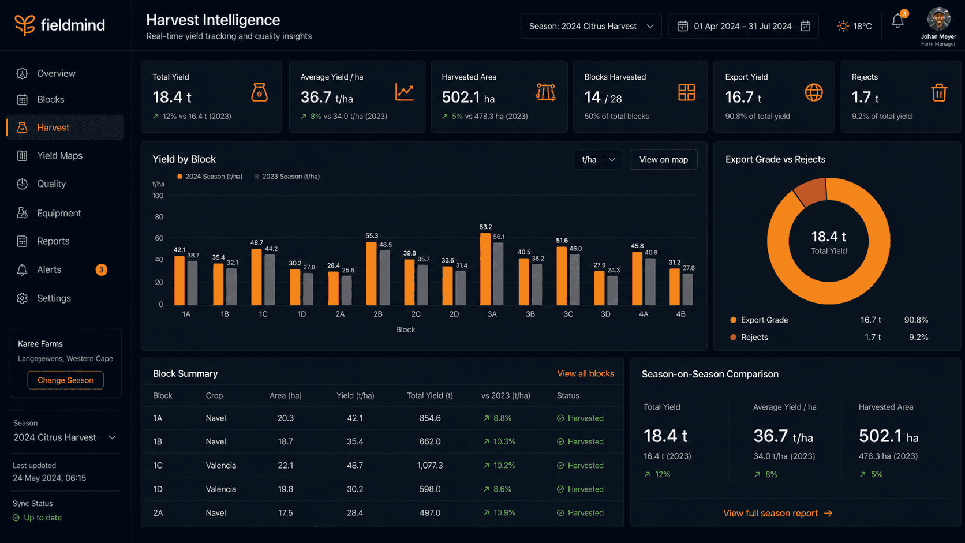The image size is (965, 543).
Task: Click the Blocks Harvested grid icon
Action: (x=686, y=92)
